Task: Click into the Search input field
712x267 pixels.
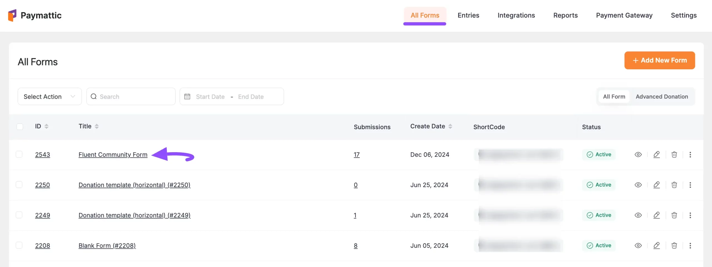Action: [131, 96]
